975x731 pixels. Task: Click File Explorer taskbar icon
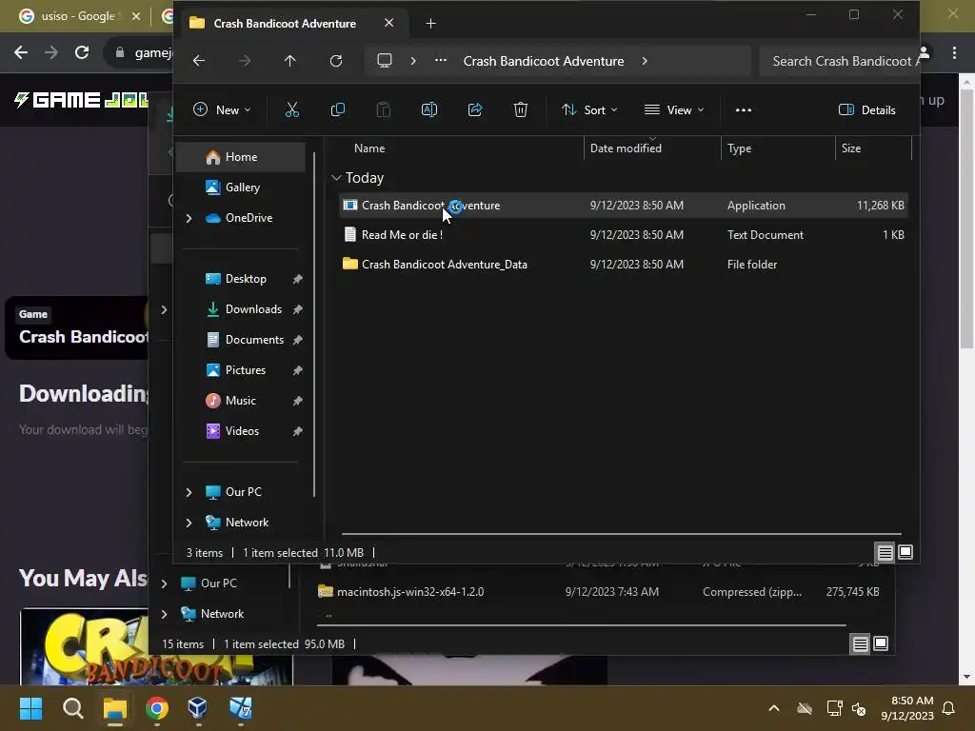tap(115, 708)
